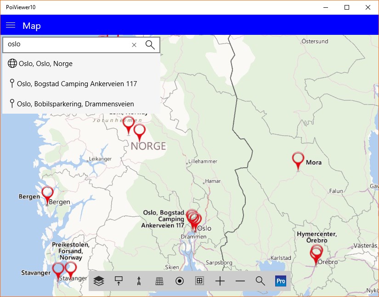Click the upload/import arrow toolbar icon
This screenshot has width=379, height=297.
(119, 281)
